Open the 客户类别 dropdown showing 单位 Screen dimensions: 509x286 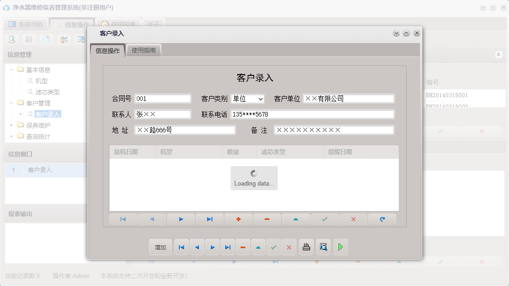click(248, 98)
